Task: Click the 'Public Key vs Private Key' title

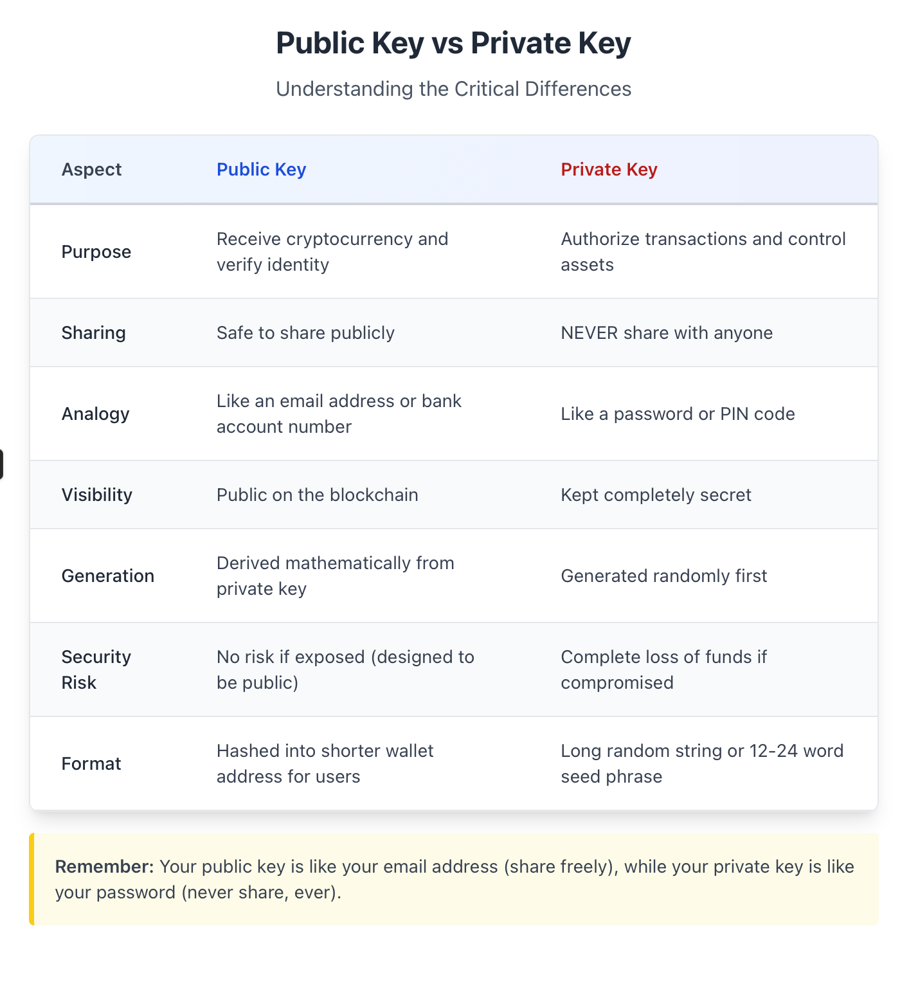Action: click(x=453, y=43)
